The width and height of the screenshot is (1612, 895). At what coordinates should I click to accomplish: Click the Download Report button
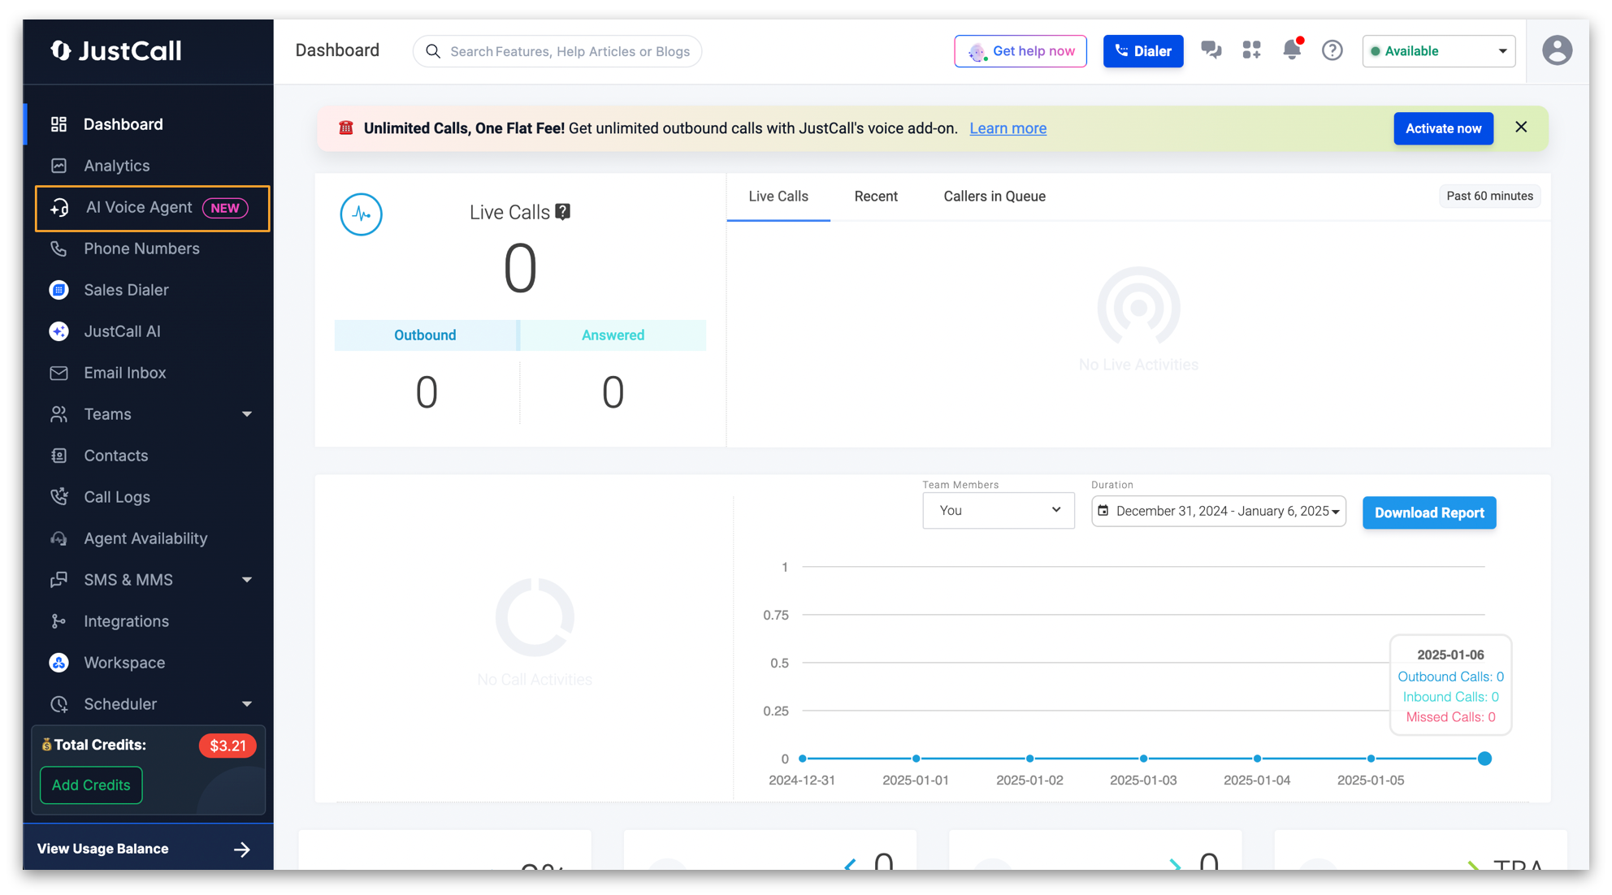tap(1428, 513)
